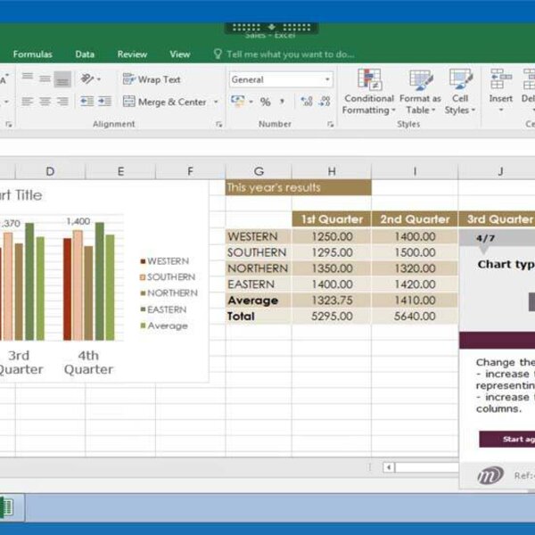Click the Accounting Number Format icon
Screen dimensions: 535x535
click(x=237, y=102)
